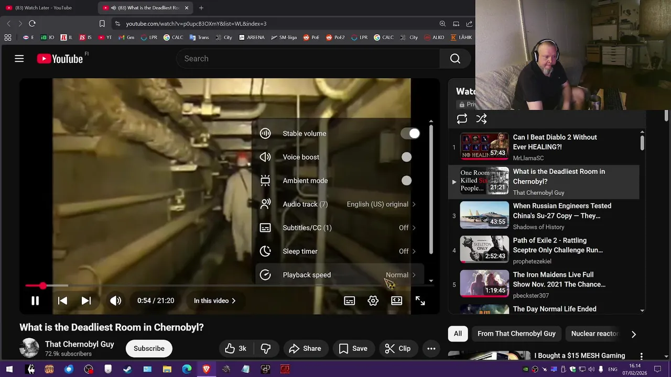Toggle shuffle playlist icon
671x377 pixels.
tap(481, 119)
